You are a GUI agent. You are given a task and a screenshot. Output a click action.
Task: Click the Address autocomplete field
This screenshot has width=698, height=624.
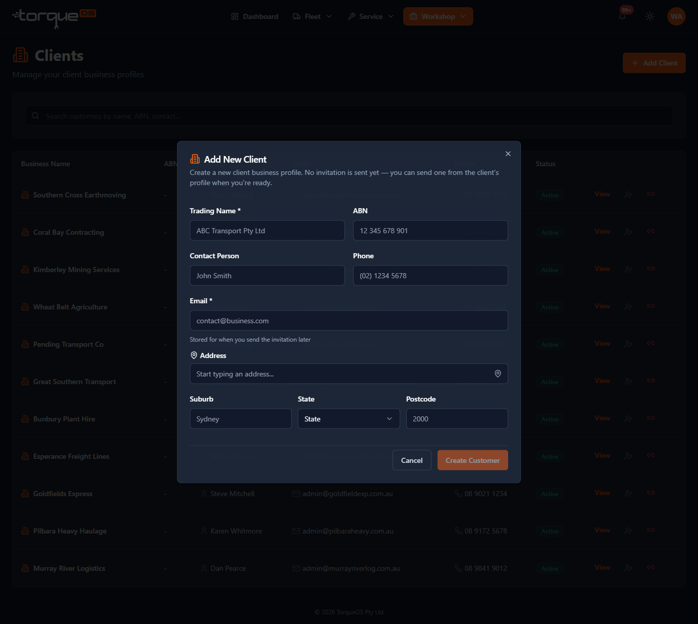[349, 374]
